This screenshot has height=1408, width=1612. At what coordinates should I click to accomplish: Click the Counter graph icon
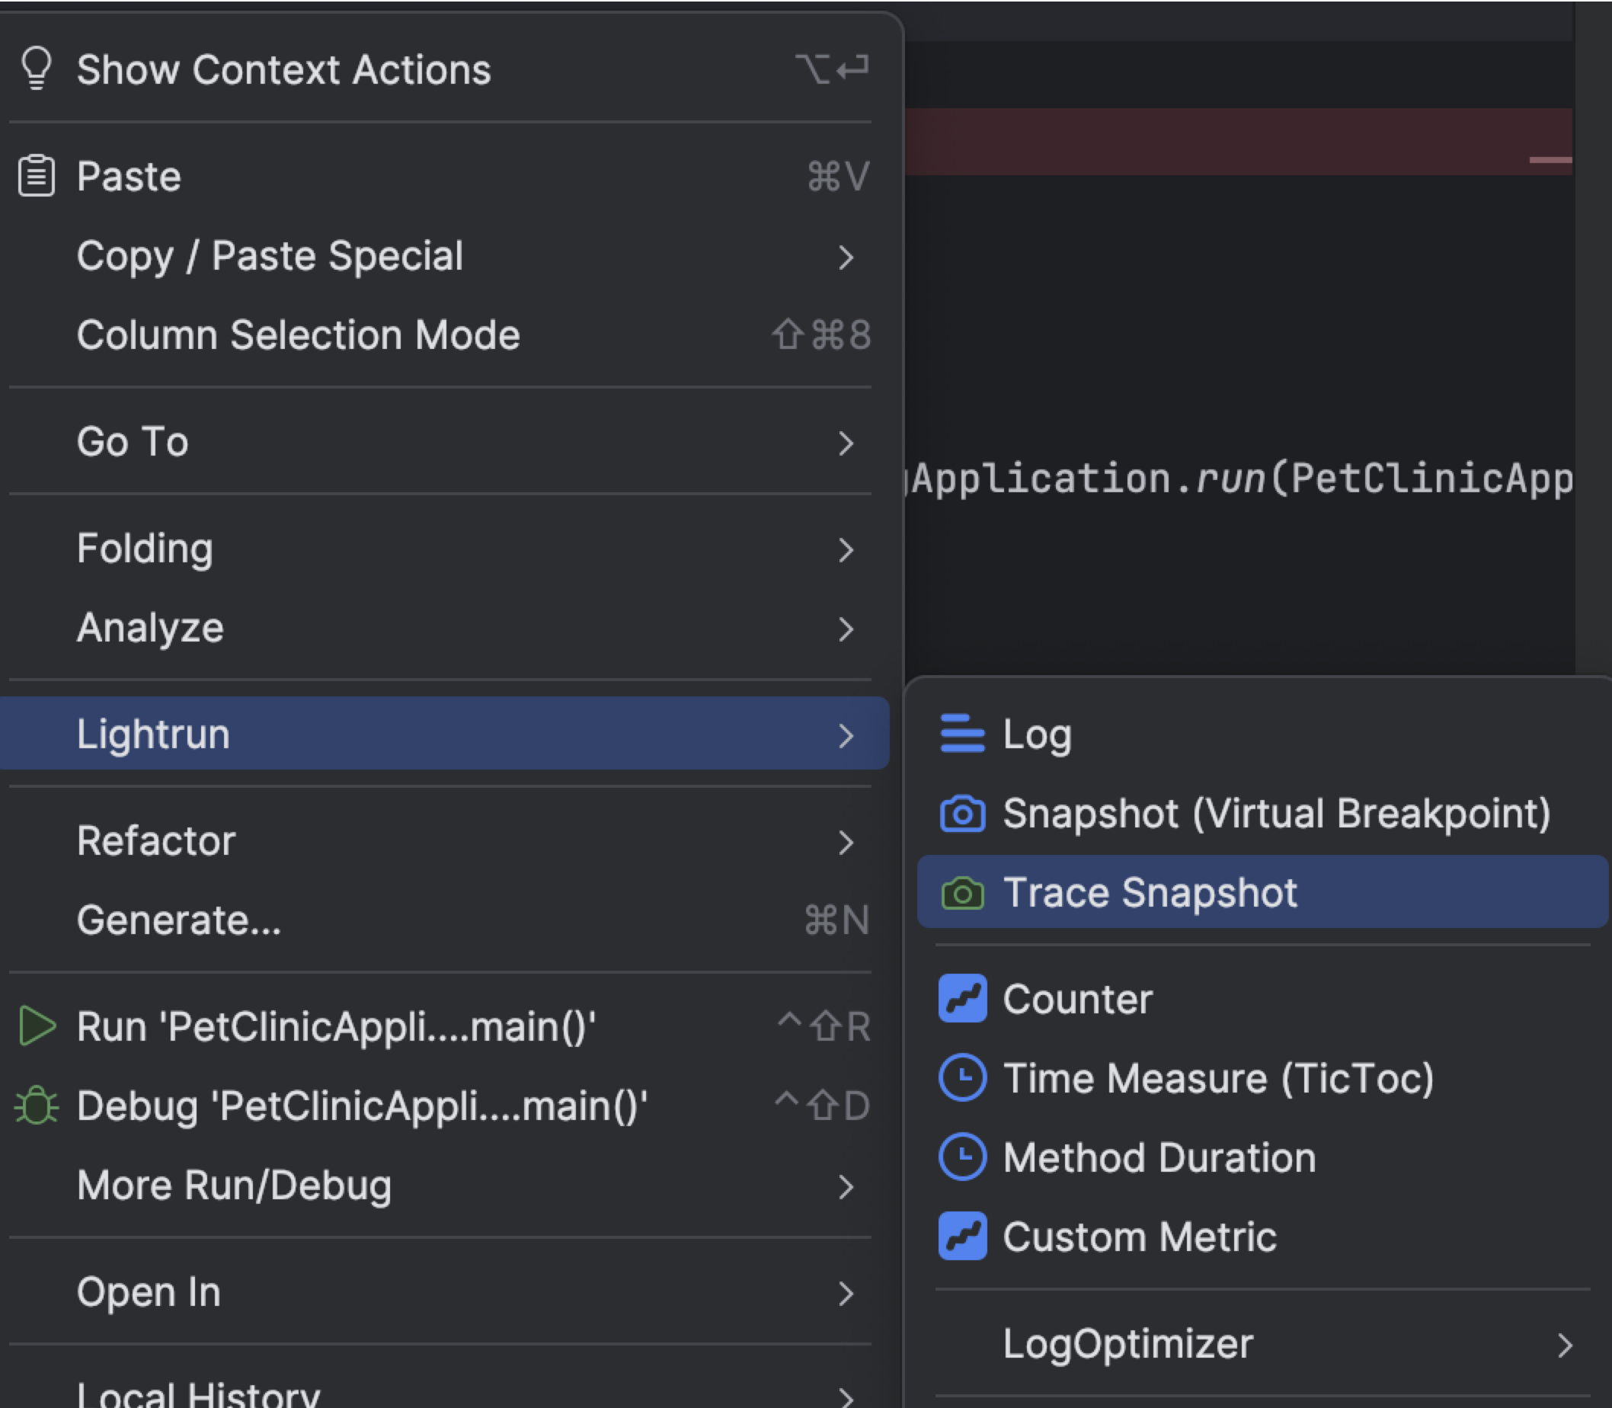tap(962, 999)
